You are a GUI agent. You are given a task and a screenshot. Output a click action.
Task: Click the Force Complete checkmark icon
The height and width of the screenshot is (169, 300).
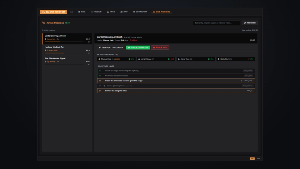[129, 48]
